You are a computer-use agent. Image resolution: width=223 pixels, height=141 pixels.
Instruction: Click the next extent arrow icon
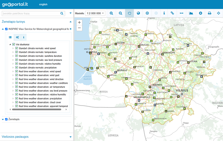coord(156,13)
